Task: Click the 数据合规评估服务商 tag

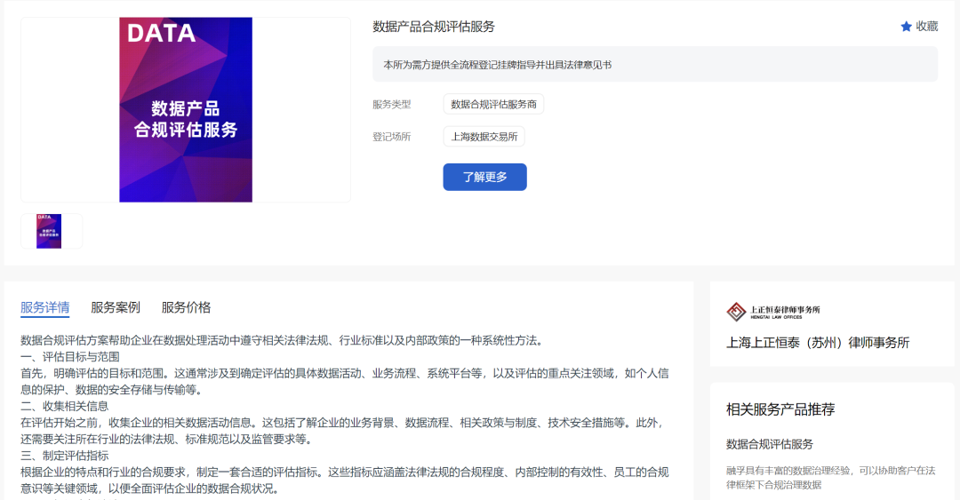Action: click(x=493, y=104)
